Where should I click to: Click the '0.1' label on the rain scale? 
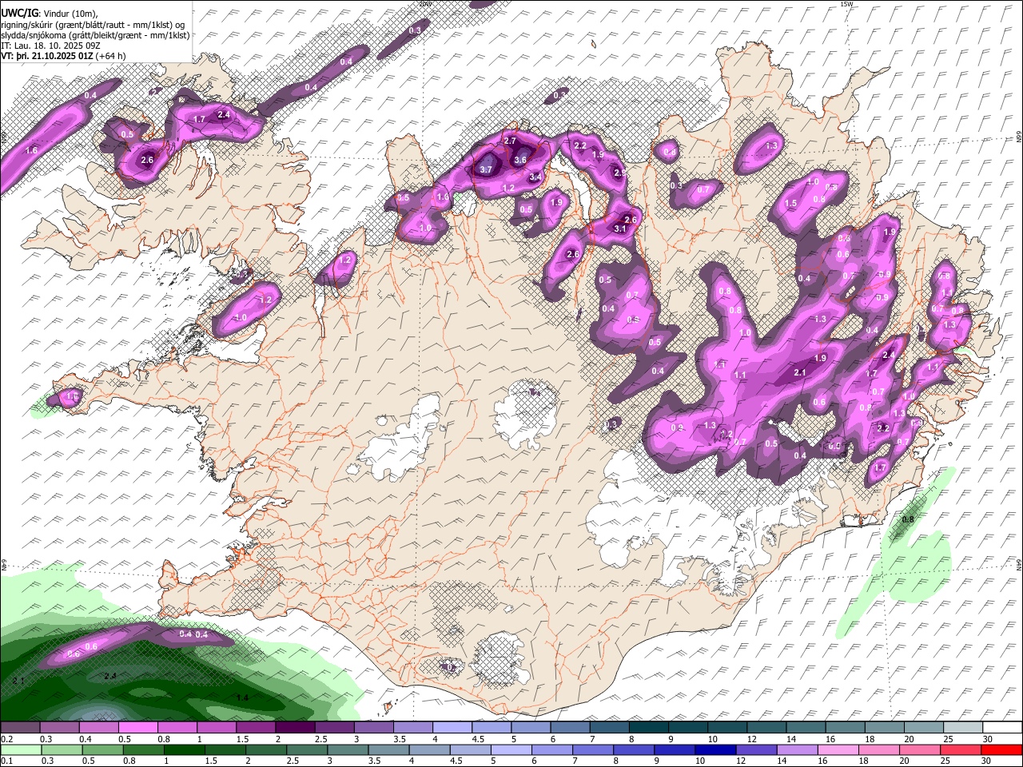click(6, 761)
